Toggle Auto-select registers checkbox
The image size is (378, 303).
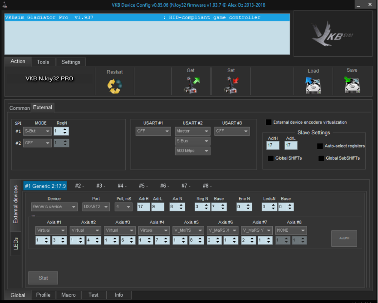pyautogui.click(x=320, y=146)
